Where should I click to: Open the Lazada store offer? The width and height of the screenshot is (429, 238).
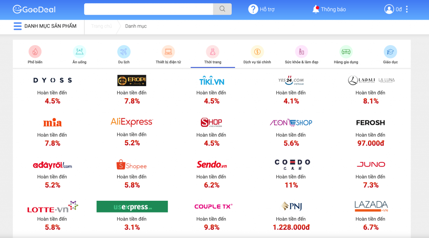coord(371,207)
